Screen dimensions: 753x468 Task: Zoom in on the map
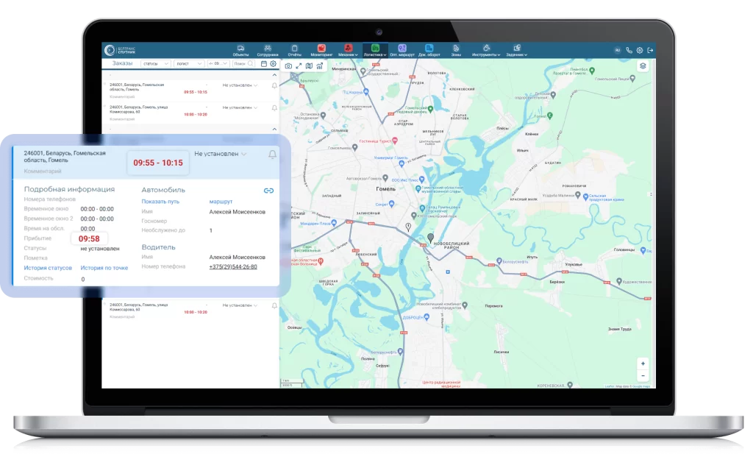(x=643, y=364)
